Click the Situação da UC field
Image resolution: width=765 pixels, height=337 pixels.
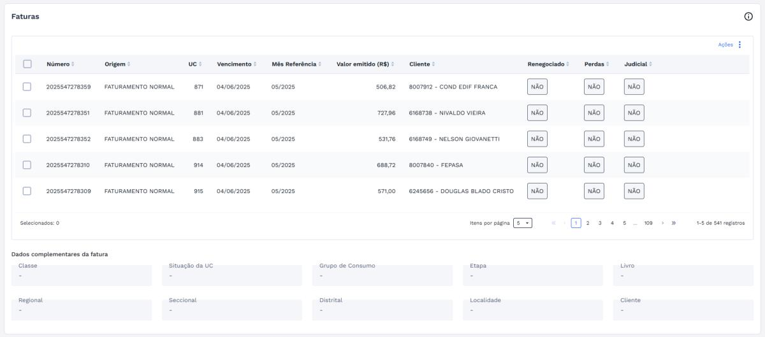(232, 275)
